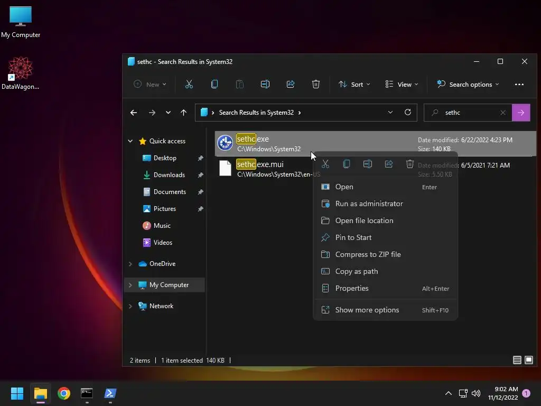Click the Copy icon in the context menu
541x406 pixels.
[347, 164]
